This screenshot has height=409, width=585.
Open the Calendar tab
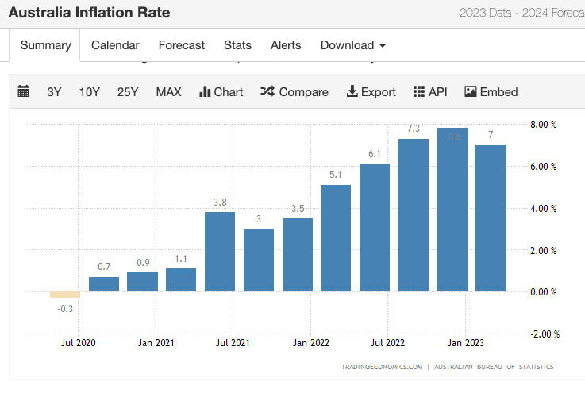[115, 45]
